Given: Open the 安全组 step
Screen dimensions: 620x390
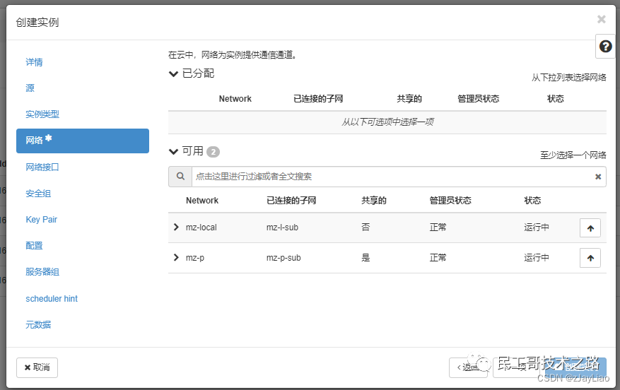Looking at the screenshot, I should click(38, 194).
